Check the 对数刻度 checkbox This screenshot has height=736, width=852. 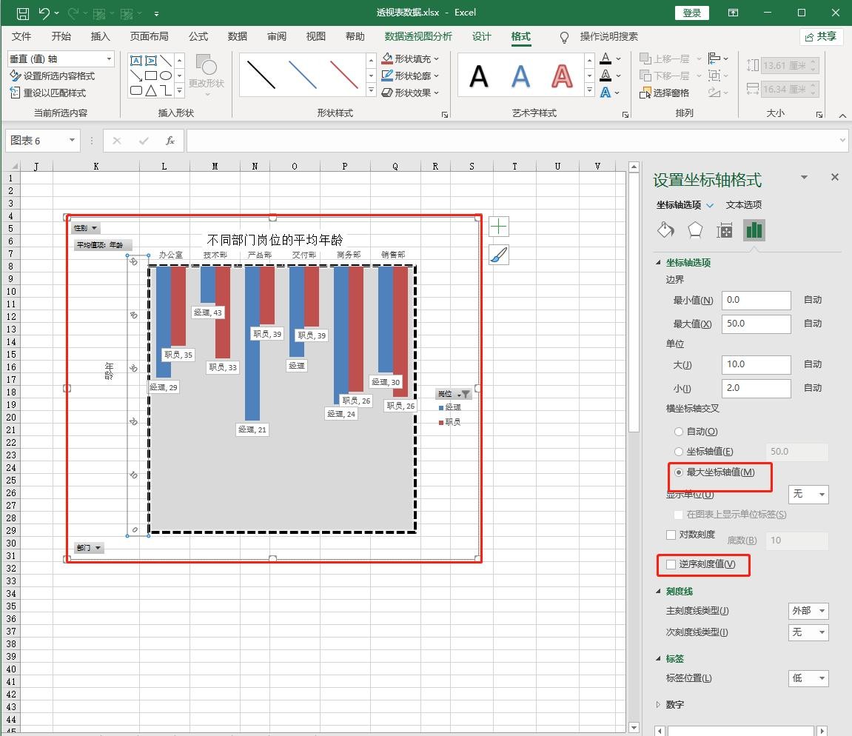pyautogui.click(x=671, y=535)
